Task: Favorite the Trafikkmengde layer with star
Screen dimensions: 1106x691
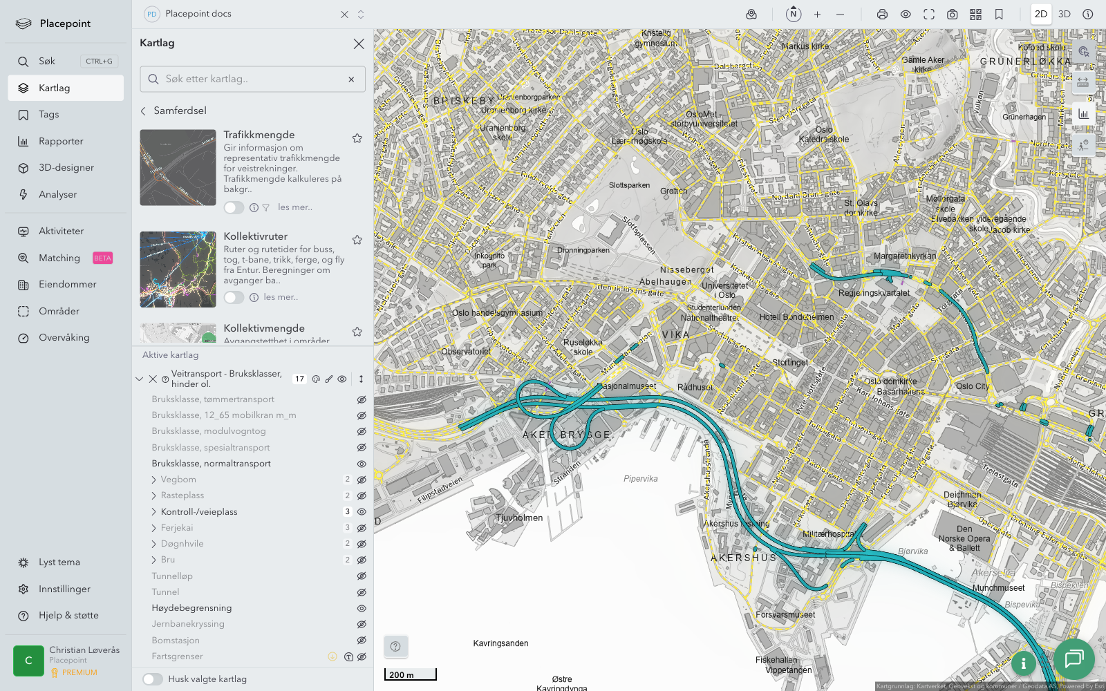Action: click(357, 138)
